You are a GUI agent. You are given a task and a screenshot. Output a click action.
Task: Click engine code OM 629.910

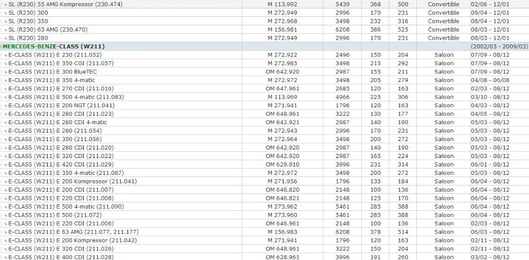coord(282,164)
